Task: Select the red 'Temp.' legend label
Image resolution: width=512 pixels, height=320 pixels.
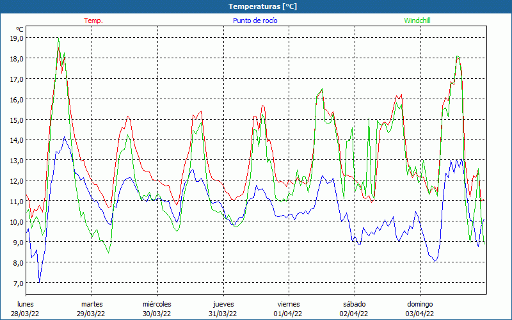Action: 93,20
